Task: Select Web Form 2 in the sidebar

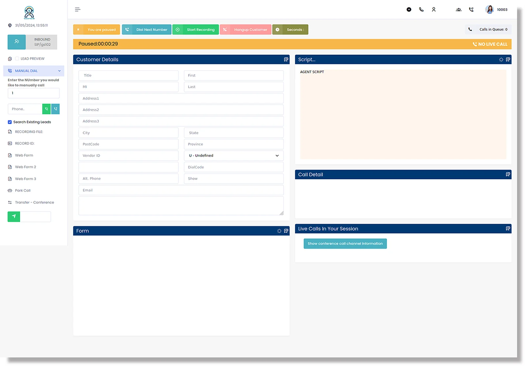Action: click(25, 167)
